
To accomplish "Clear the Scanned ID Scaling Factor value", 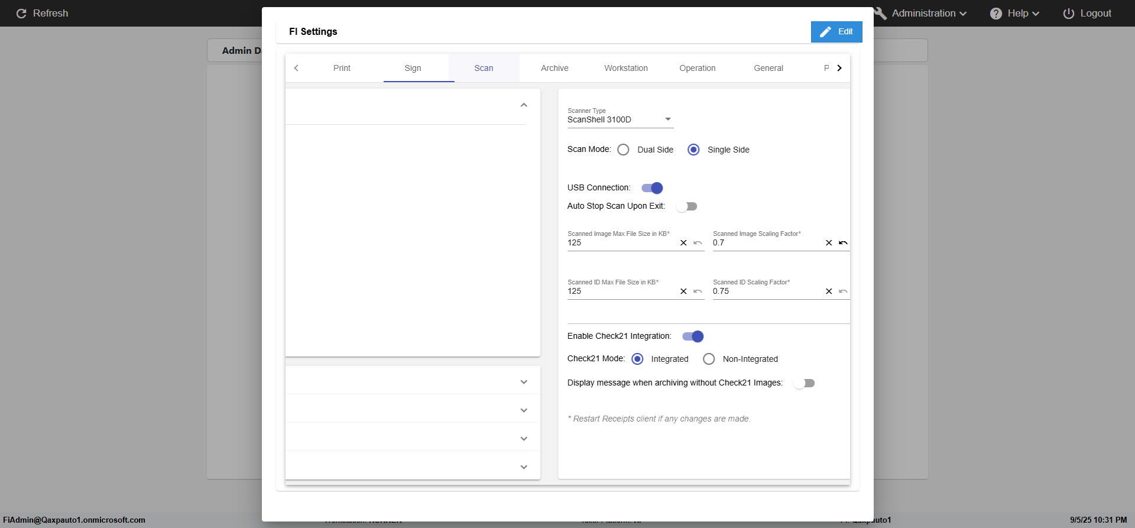I will pos(829,291).
